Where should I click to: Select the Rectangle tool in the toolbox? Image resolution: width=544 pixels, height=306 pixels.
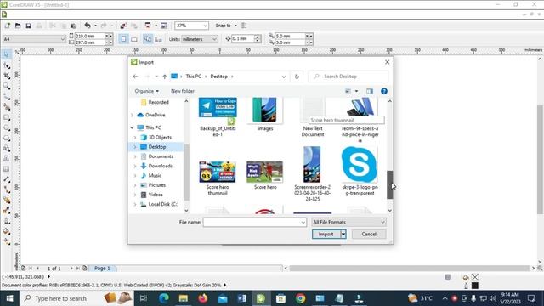(6, 117)
